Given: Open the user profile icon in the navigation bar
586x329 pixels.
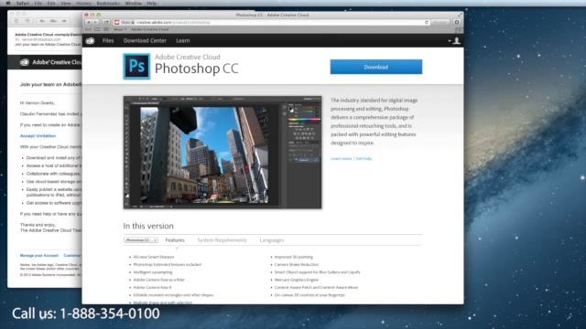Looking at the screenshot, I should [457, 40].
